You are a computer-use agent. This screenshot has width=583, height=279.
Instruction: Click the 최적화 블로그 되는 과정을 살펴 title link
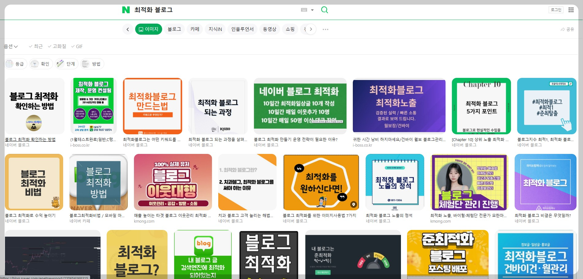[218, 139]
